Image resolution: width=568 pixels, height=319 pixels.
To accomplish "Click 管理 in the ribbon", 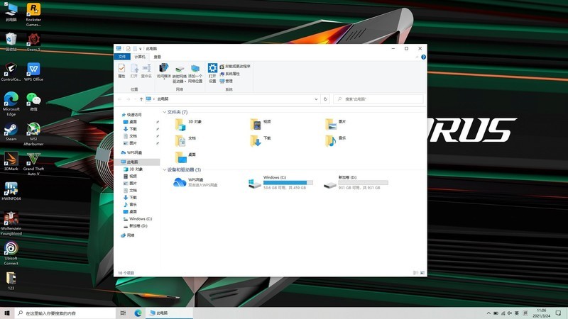I will pyautogui.click(x=226, y=81).
